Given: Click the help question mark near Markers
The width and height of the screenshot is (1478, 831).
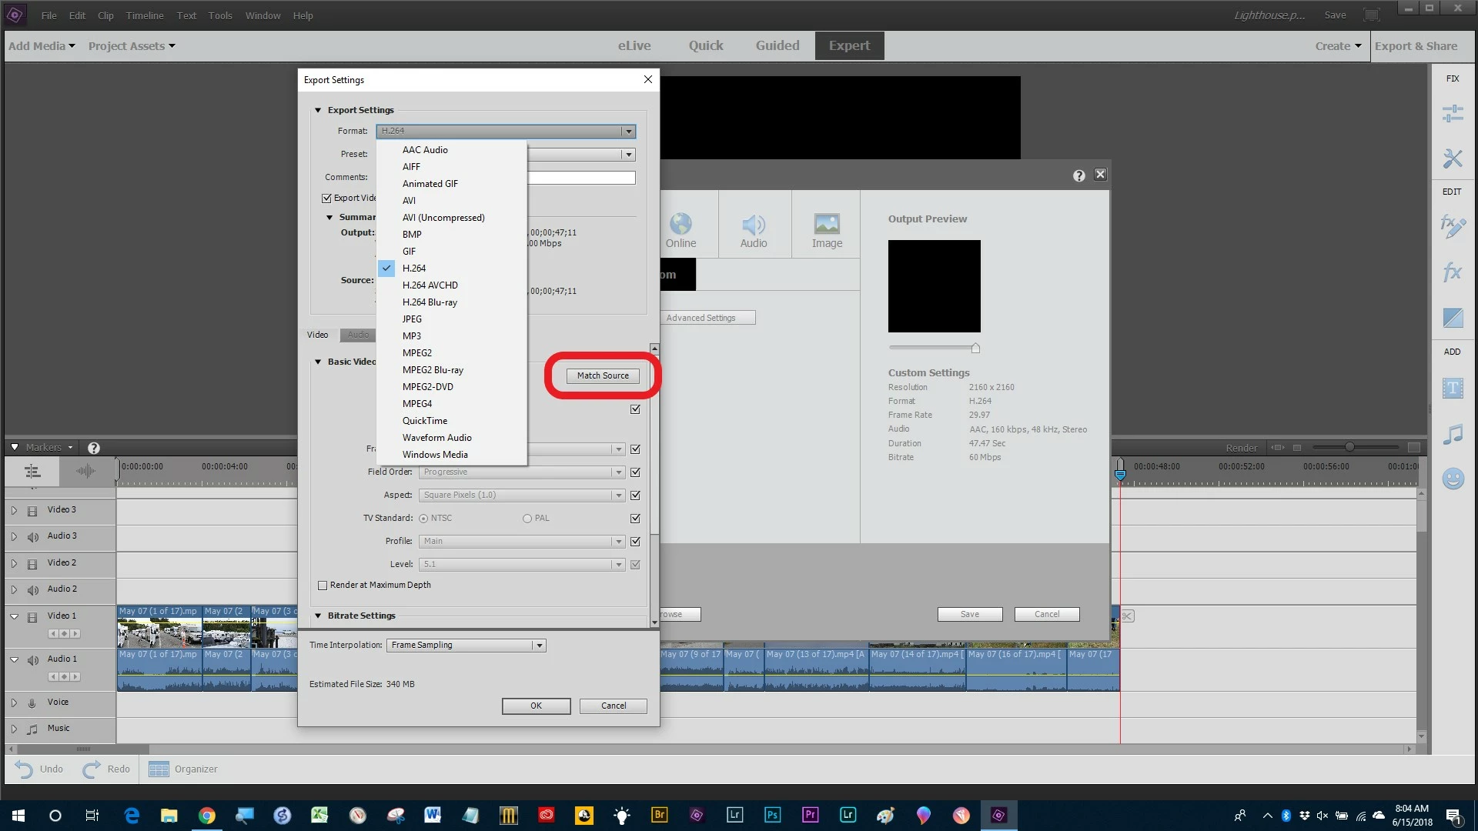Looking at the screenshot, I should click(x=94, y=448).
